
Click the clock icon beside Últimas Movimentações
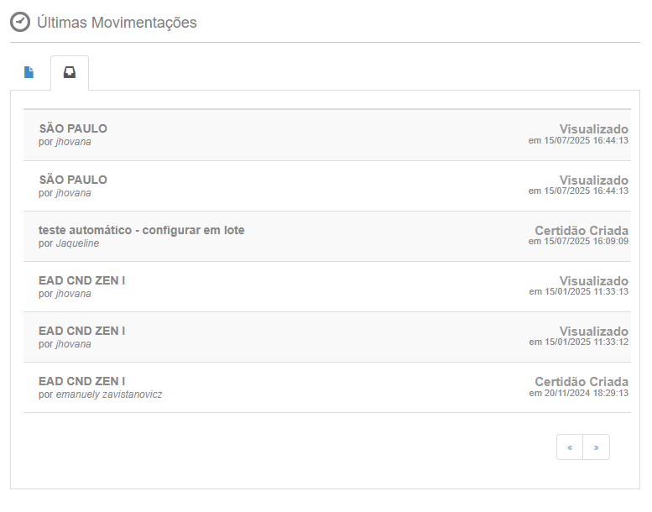(x=20, y=22)
